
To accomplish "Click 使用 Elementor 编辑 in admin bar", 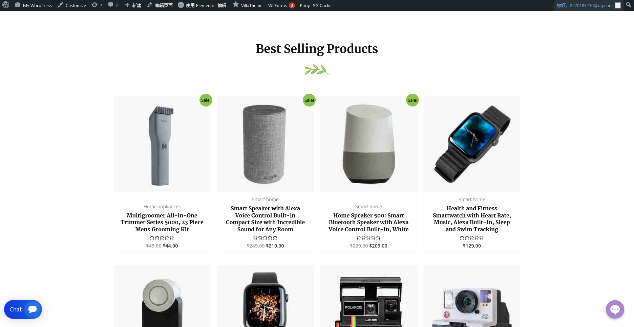I will click(x=202, y=5).
